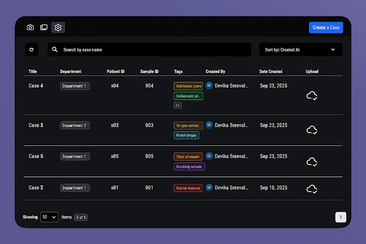Open the image gallery icon
The width and height of the screenshot is (366, 244).
(44, 27)
